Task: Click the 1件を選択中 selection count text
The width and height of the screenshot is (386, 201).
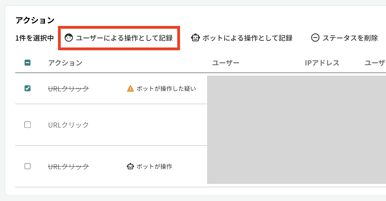Action: click(x=35, y=38)
